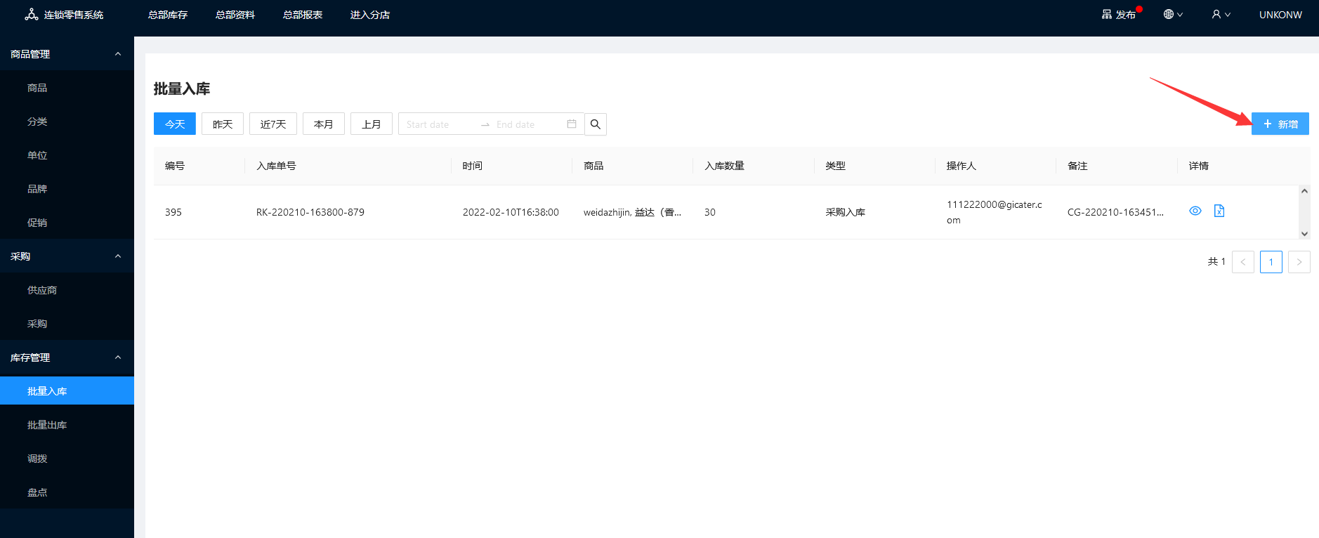1319x538 pixels.
Task: Click the Start date input field
Action: 439,124
